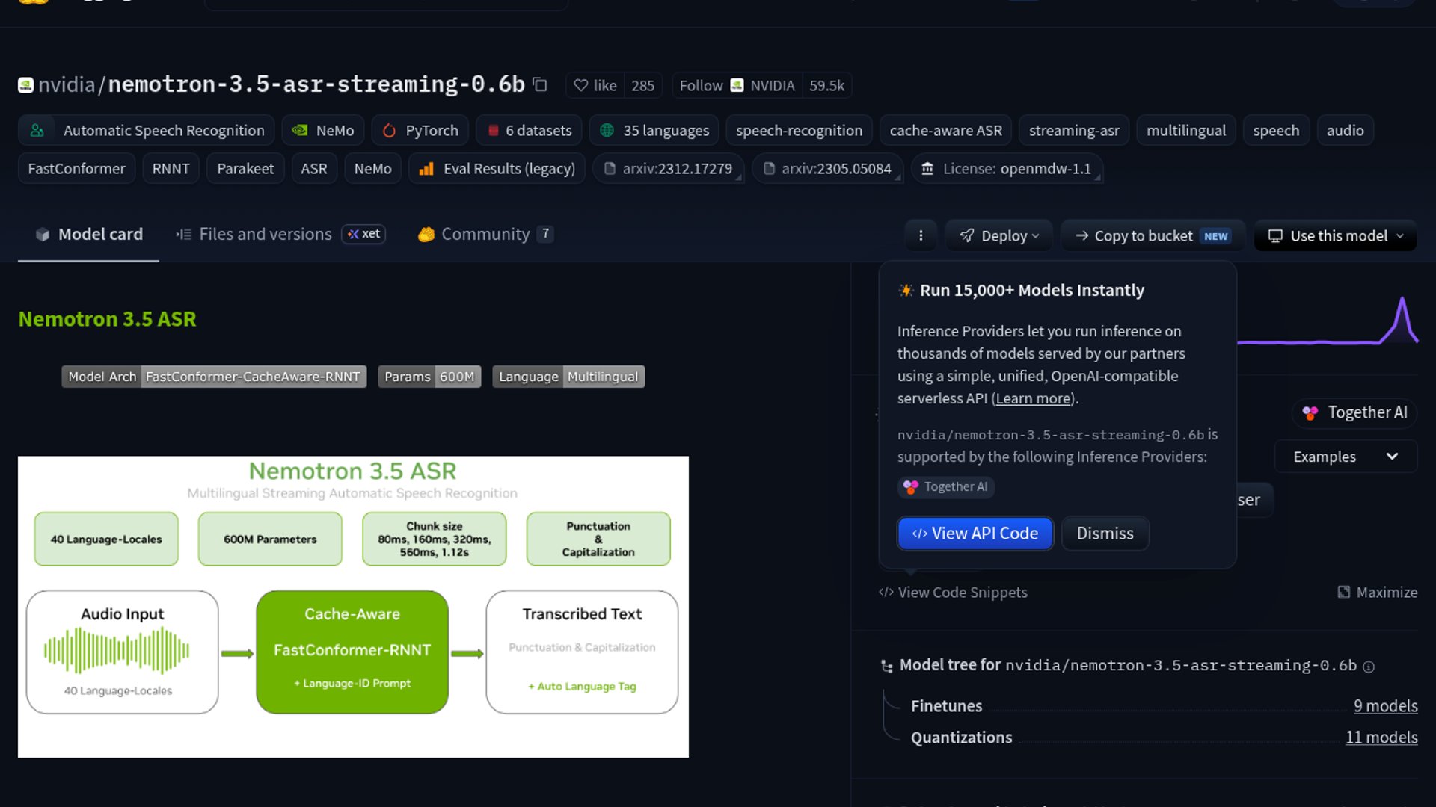Viewport: 1436px width, 807px height.
Task: Show the 35 languages tag
Action: pos(654,130)
